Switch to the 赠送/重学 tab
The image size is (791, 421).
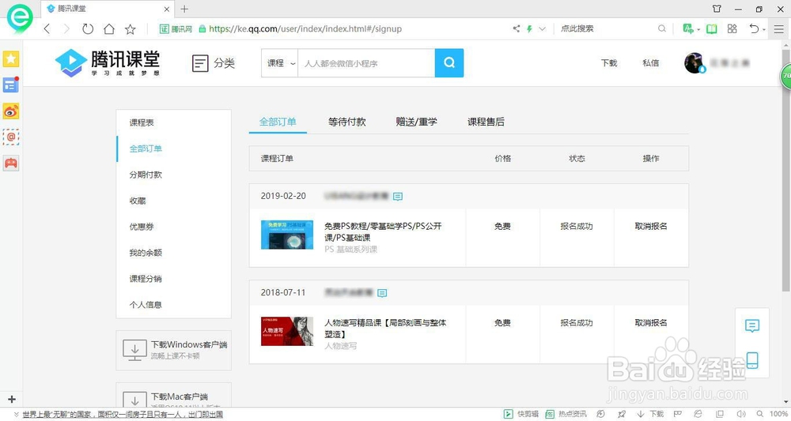pos(416,122)
